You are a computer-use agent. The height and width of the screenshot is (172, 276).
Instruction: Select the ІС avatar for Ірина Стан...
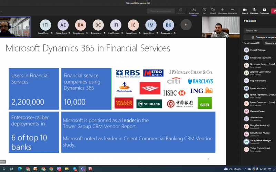tap(133, 25)
